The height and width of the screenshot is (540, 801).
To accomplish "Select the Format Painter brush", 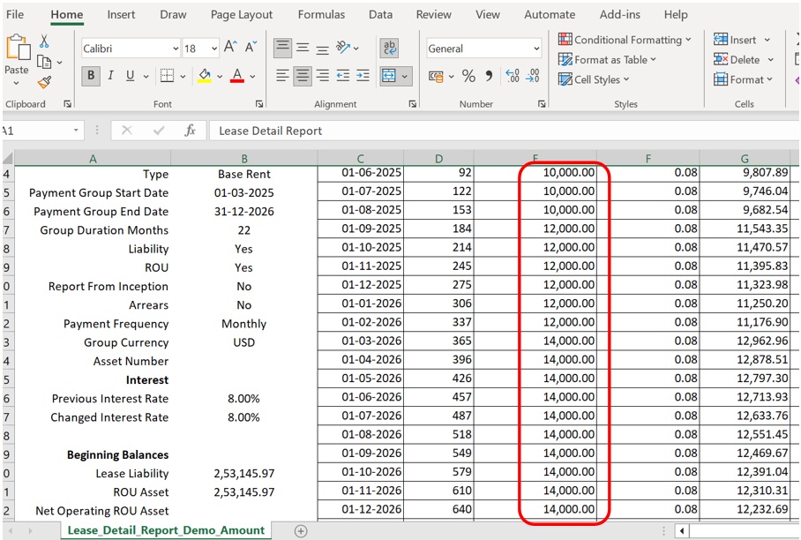I will point(44,82).
